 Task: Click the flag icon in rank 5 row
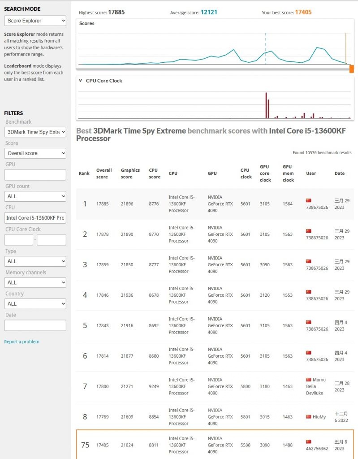[308, 322]
